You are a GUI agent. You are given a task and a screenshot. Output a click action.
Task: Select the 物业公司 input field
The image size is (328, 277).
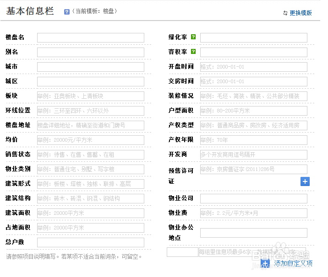[x=253, y=198]
